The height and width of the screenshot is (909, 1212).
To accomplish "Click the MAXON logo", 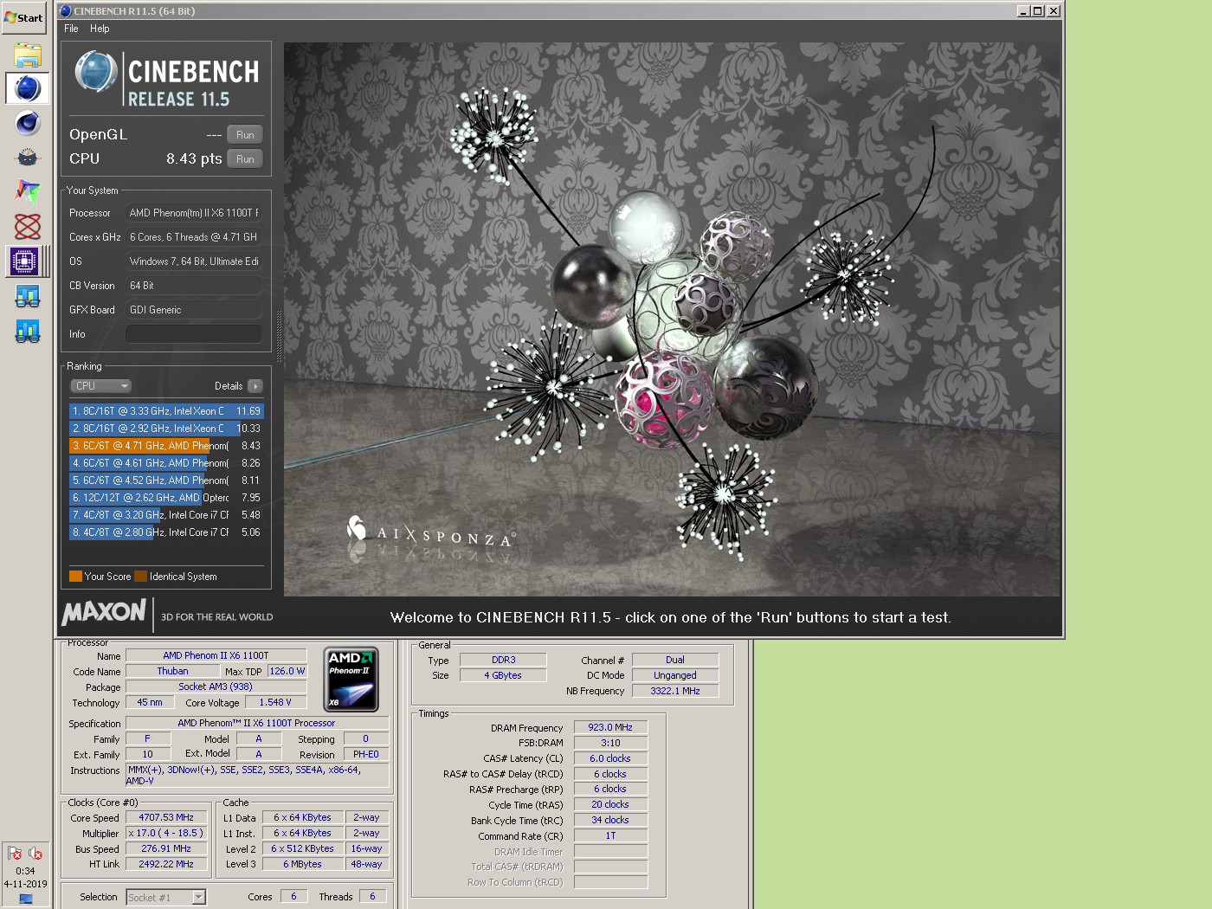I will coord(104,613).
